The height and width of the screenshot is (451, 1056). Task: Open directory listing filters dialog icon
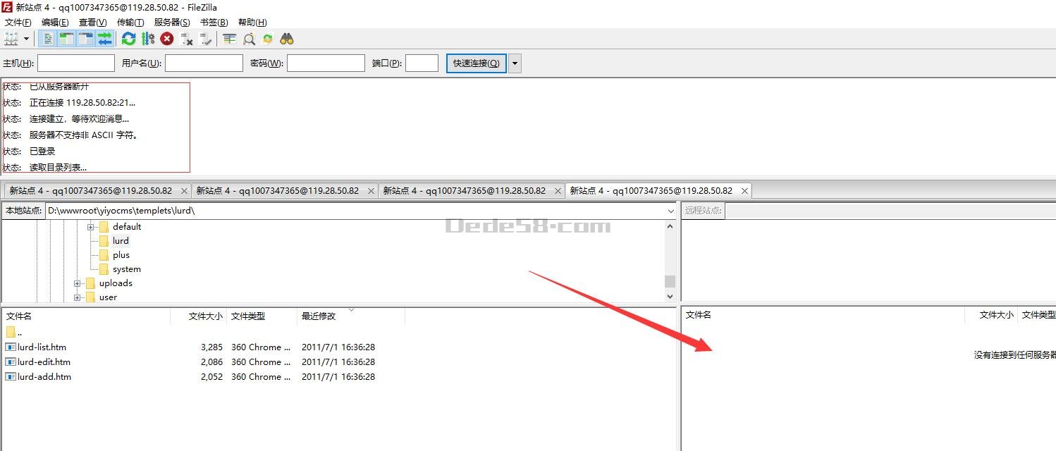(230, 39)
